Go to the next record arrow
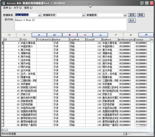This screenshot has width=155, height=137. pos(39,35)
